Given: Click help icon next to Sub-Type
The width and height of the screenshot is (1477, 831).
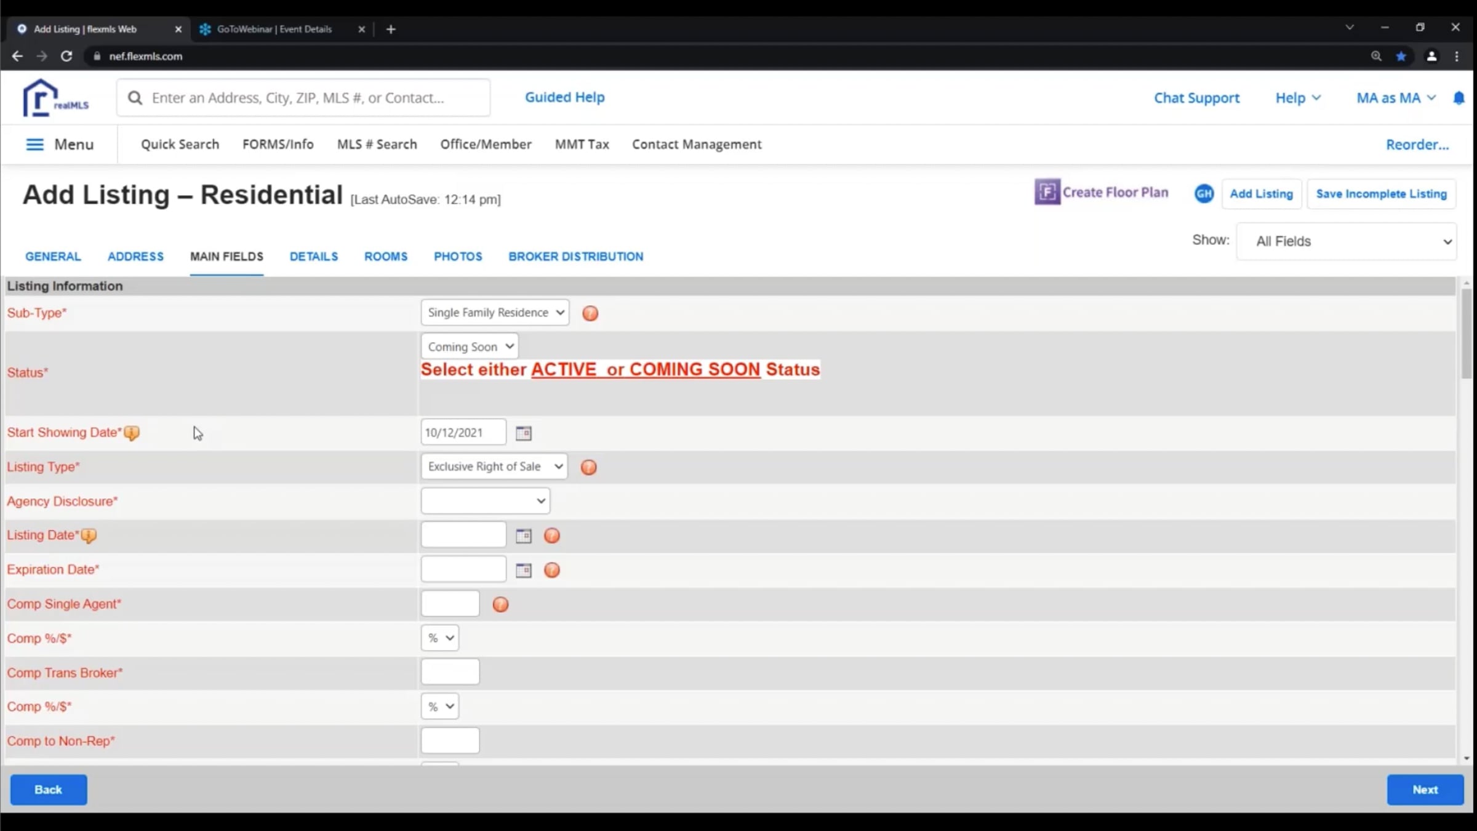Looking at the screenshot, I should (590, 313).
